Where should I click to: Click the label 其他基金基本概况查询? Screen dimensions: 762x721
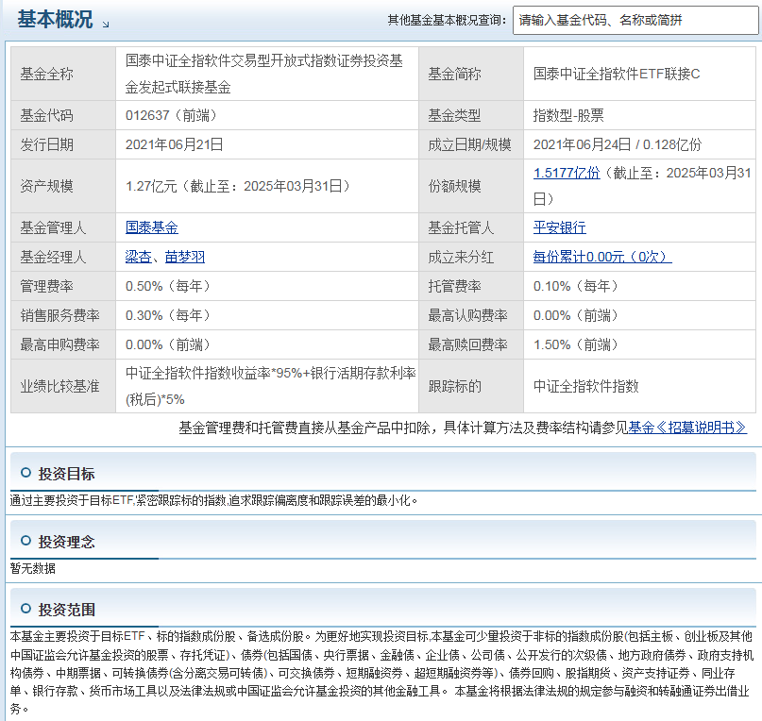pyautogui.click(x=447, y=21)
